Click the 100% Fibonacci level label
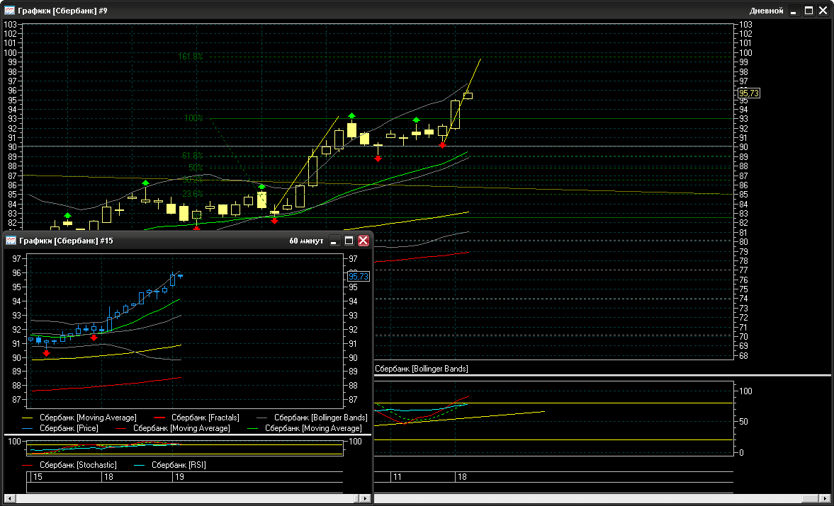834x506 pixels. coord(193,118)
